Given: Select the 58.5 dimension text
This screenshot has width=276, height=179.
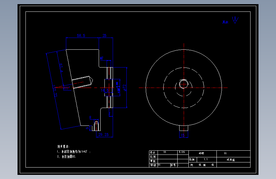Looking at the screenshot, I should point(81,36).
